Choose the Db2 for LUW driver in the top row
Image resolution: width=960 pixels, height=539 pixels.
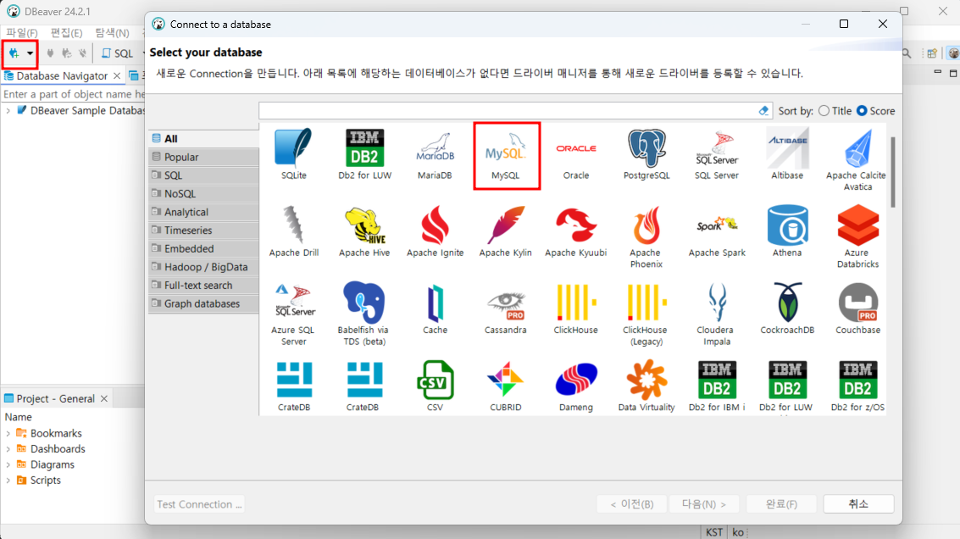(364, 154)
